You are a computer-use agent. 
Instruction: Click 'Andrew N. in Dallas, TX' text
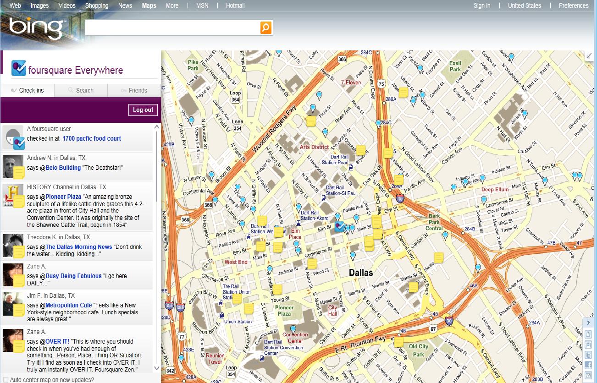(x=56, y=158)
